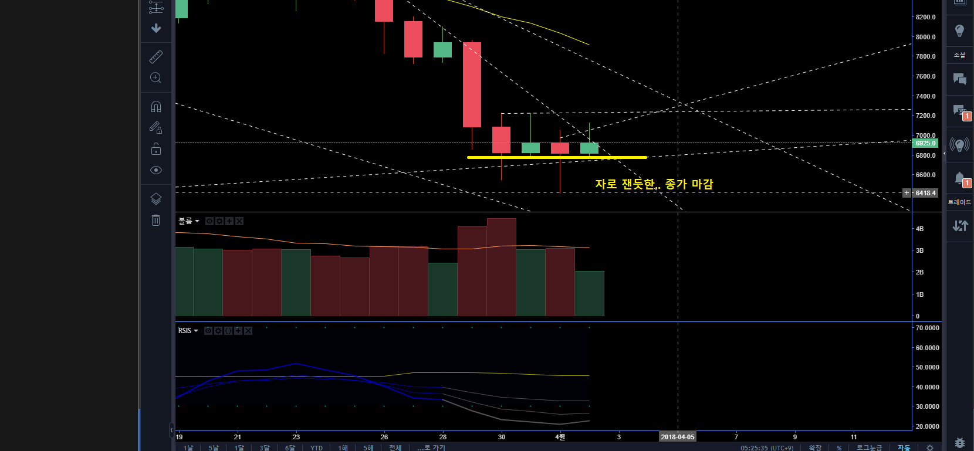Open the public chat bubbles panel
This screenshot has width=974, height=451.
pyautogui.click(x=960, y=79)
